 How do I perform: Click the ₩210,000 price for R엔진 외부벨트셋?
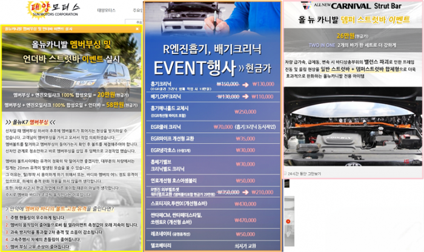click(x=262, y=192)
